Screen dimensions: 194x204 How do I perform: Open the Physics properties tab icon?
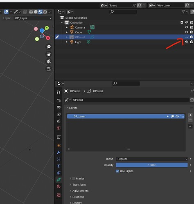(59, 166)
